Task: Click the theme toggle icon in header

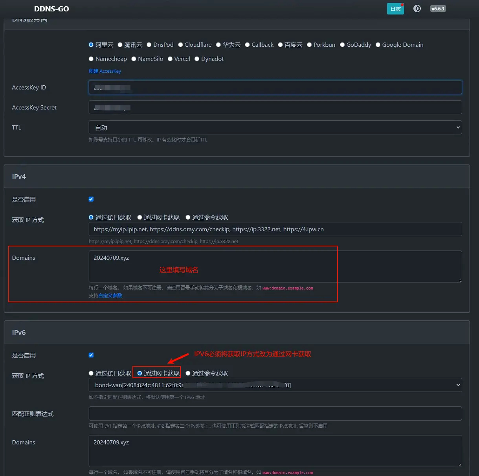Action: coord(417,9)
